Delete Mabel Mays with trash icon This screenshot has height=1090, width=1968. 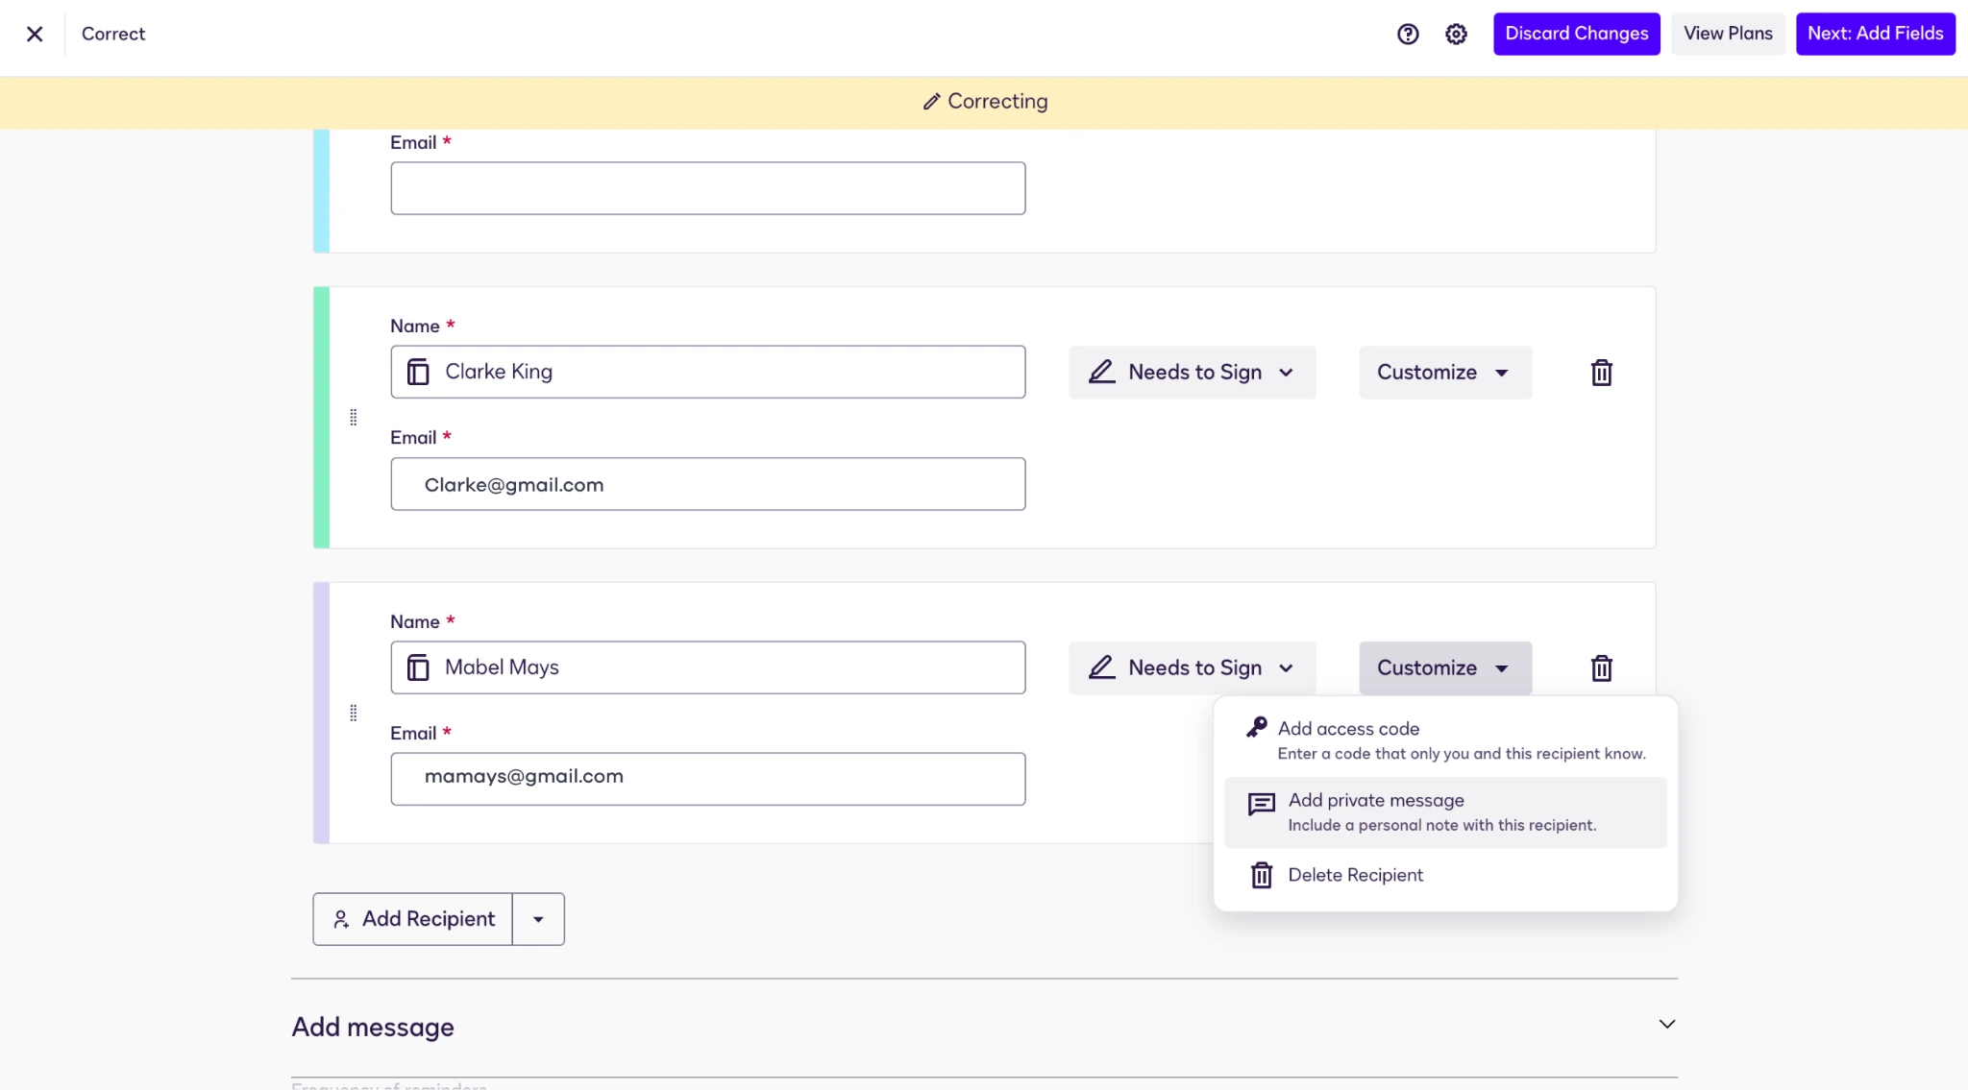1601,668
